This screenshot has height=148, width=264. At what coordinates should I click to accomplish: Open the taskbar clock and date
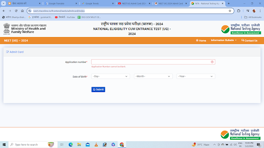coord(249,144)
